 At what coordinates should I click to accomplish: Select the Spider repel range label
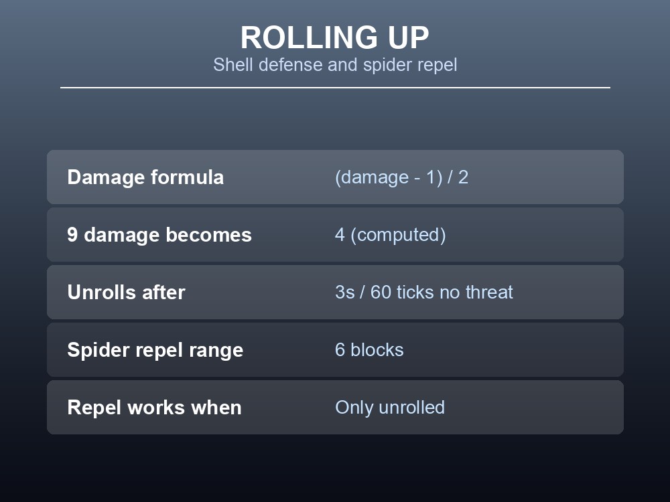(155, 350)
